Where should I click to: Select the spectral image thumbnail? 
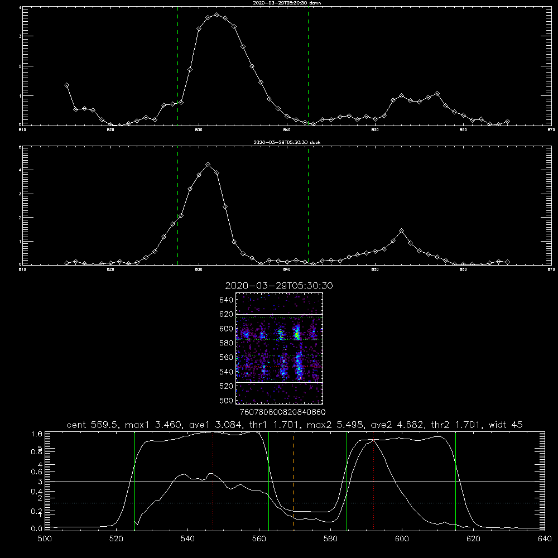[279, 348]
